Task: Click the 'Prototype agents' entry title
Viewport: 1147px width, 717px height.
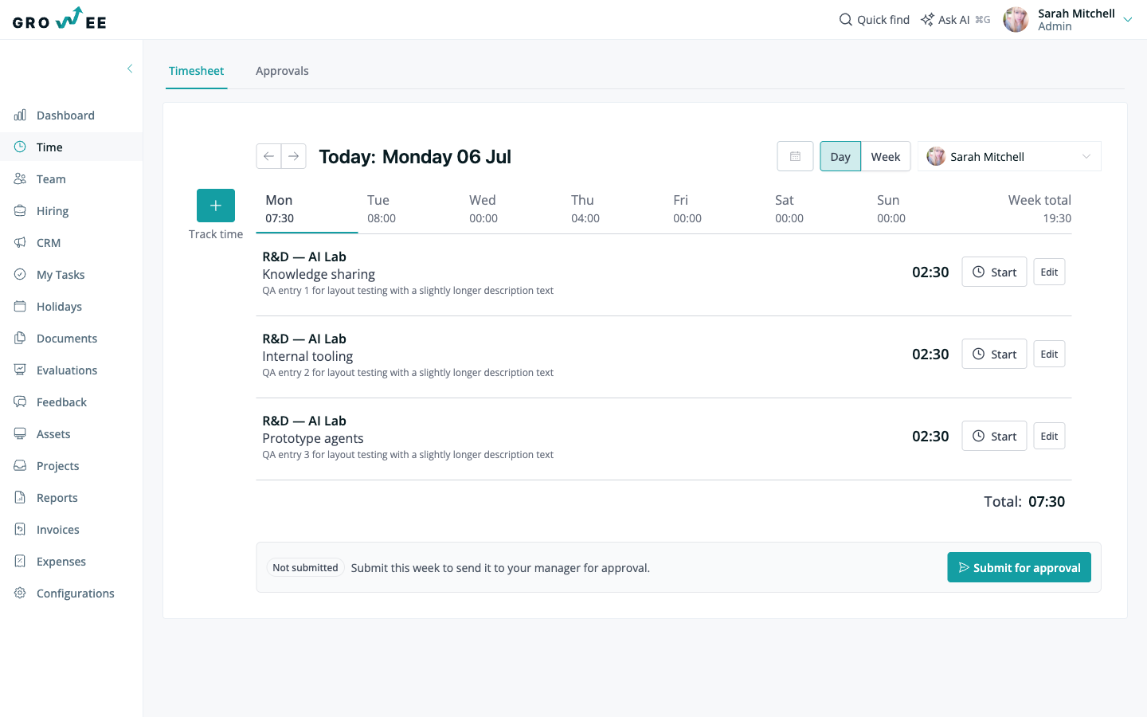Action: pyautogui.click(x=313, y=438)
